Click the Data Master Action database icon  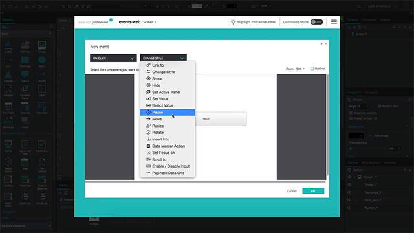(x=148, y=146)
